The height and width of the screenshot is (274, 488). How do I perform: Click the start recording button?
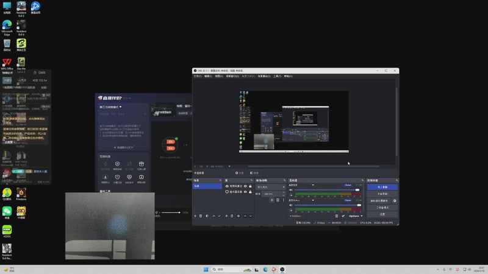(382, 194)
